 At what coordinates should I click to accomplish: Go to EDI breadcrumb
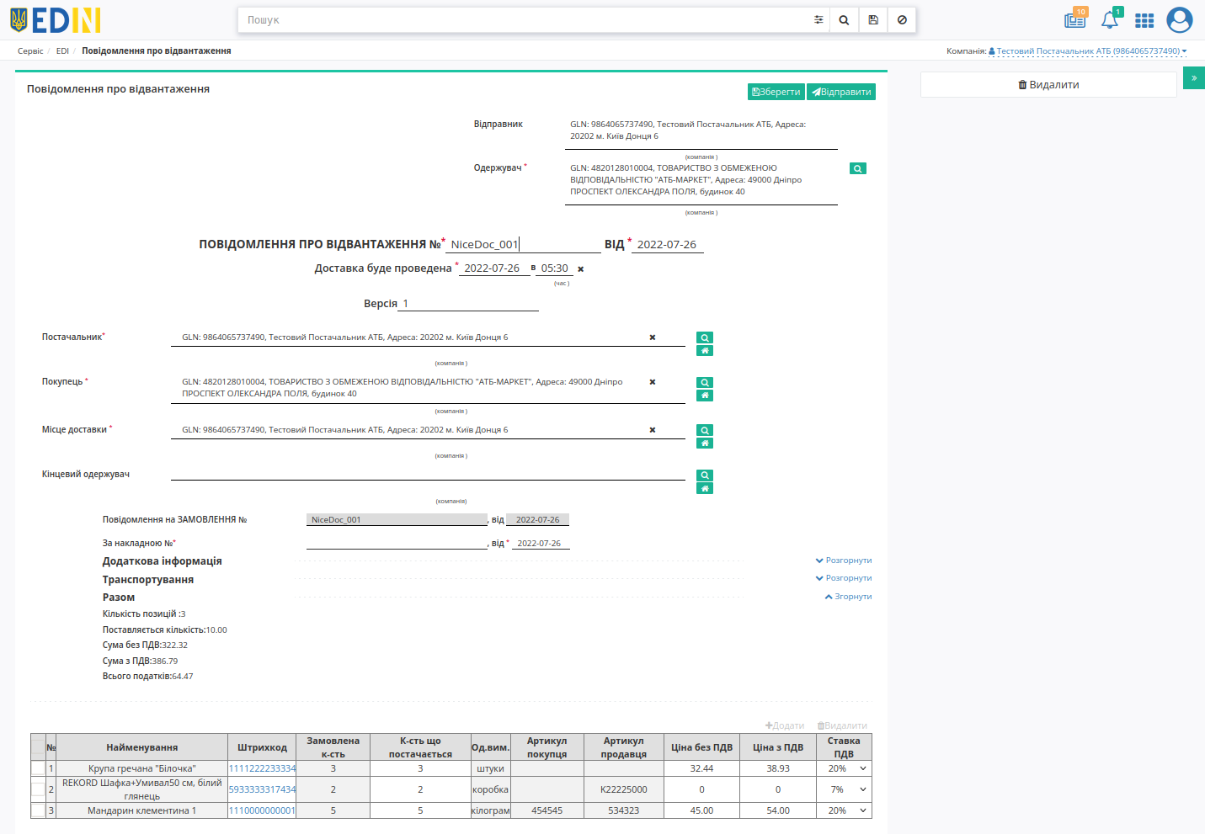[x=62, y=51]
